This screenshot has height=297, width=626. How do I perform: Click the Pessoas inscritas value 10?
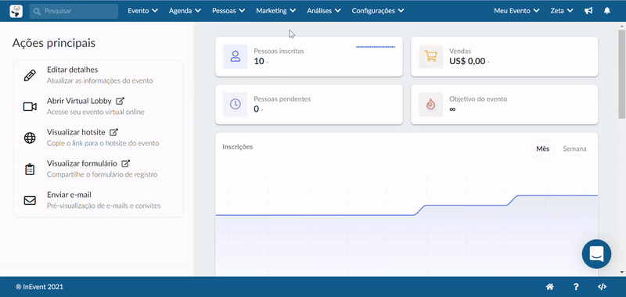click(x=259, y=62)
